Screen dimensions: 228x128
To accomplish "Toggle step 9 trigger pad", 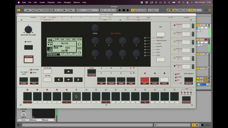I will [x=106, y=96].
